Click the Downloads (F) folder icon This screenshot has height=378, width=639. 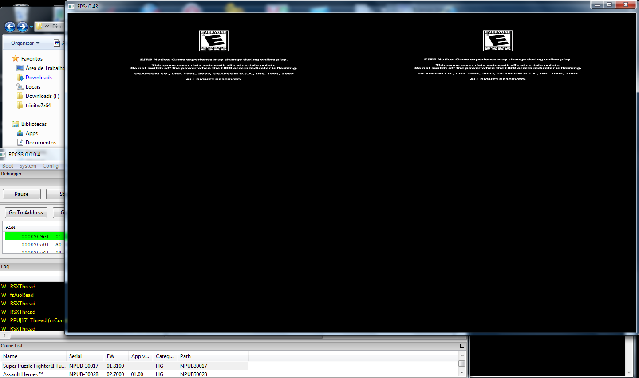point(20,96)
